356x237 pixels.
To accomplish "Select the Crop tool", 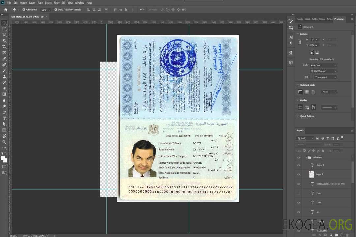I will tap(4, 47).
